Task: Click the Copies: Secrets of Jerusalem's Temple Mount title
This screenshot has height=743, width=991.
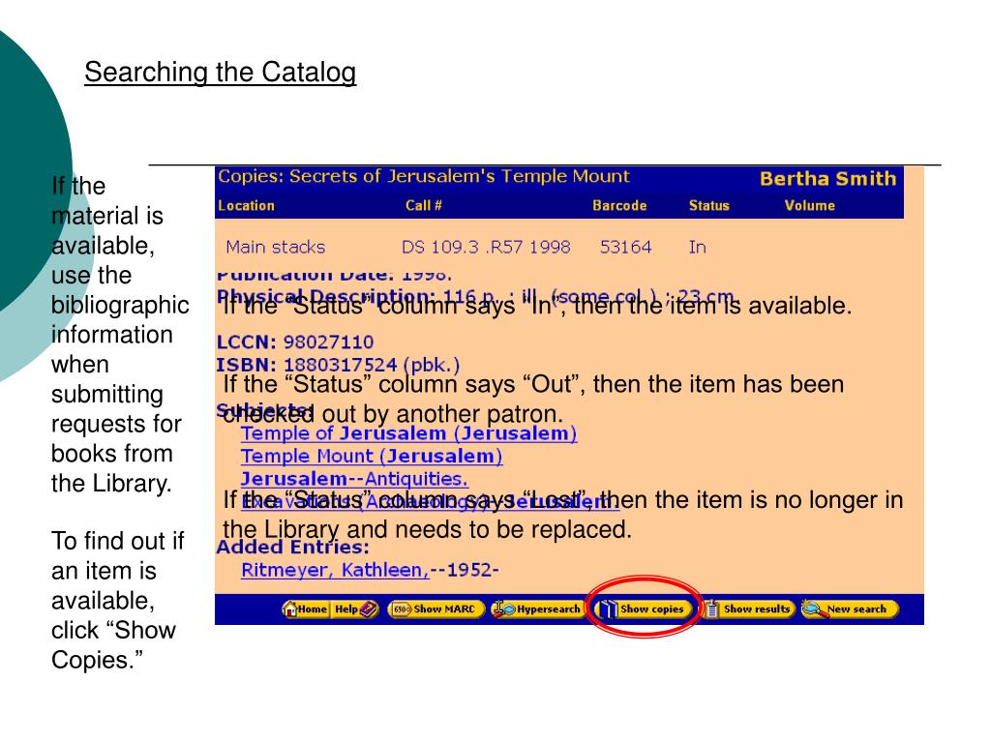Action: 424,176
